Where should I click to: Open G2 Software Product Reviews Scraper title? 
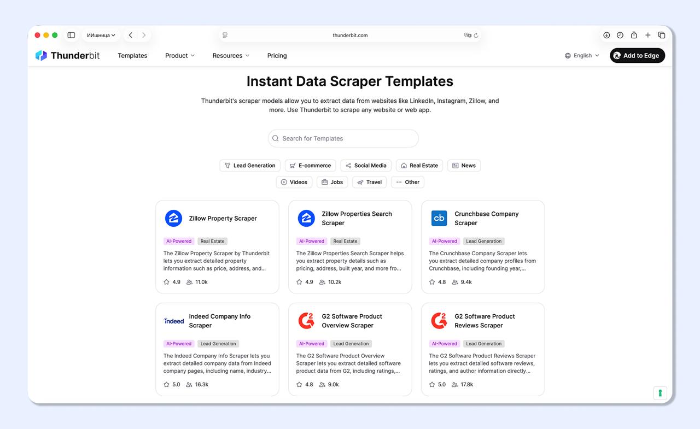coord(485,321)
